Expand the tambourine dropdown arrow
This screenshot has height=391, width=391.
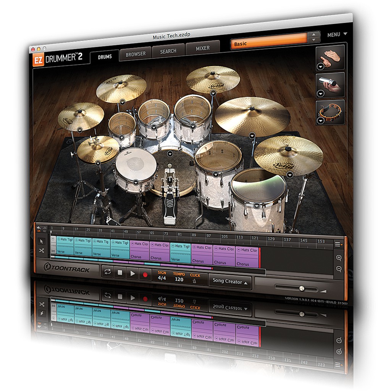321,120
